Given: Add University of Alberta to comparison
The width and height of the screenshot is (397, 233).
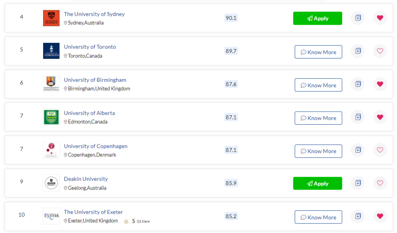Looking at the screenshot, I should point(358,117).
